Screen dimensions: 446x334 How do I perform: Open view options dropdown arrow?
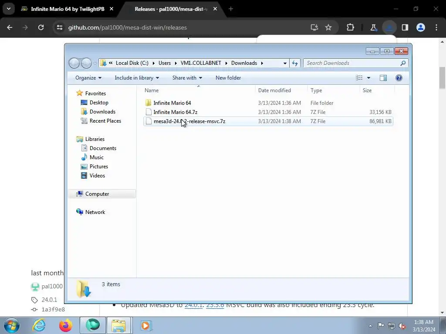point(368,78)
